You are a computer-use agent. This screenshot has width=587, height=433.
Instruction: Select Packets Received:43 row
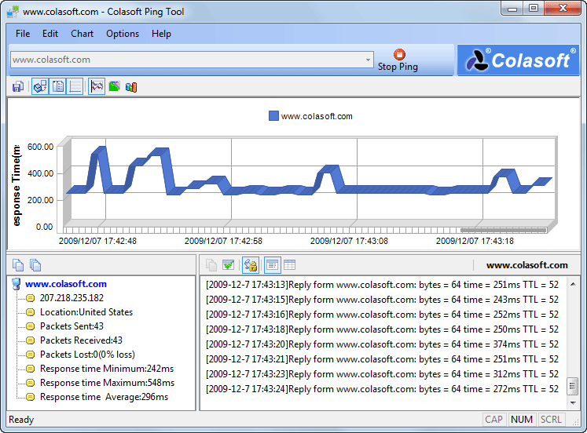coord(81,340)
